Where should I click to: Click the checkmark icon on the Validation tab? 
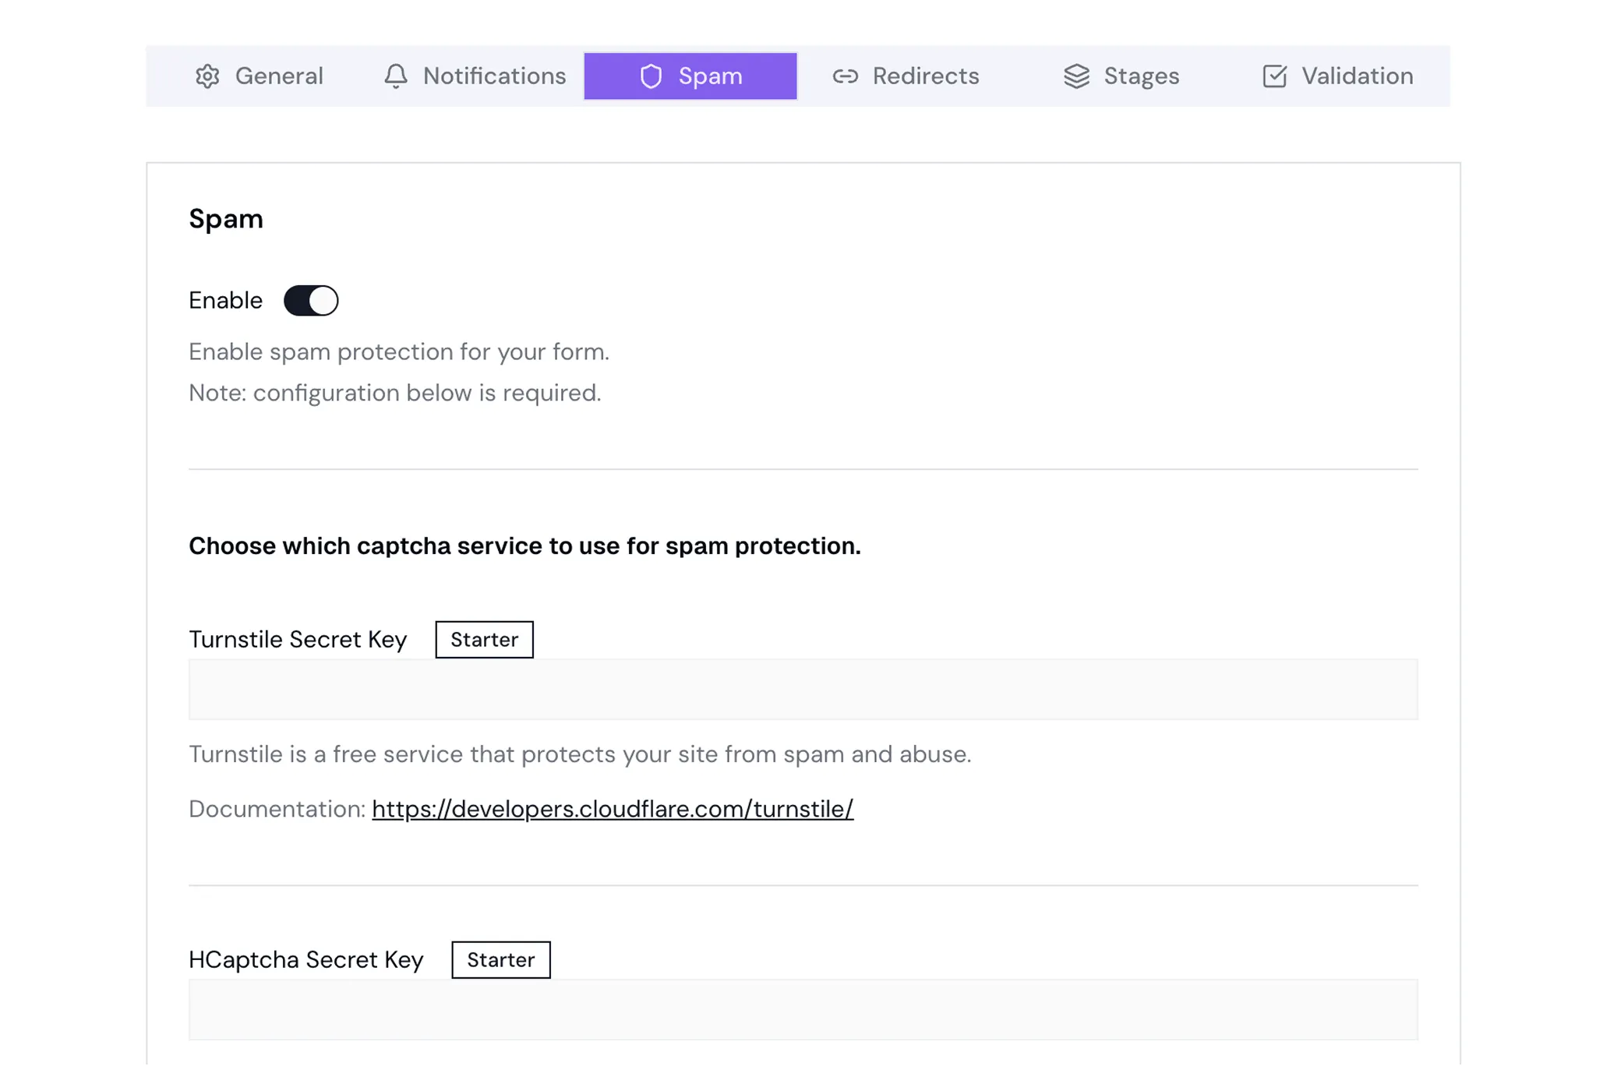coord(1273,76)
